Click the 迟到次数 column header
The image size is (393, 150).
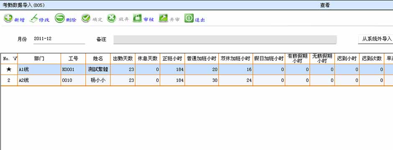372,59
